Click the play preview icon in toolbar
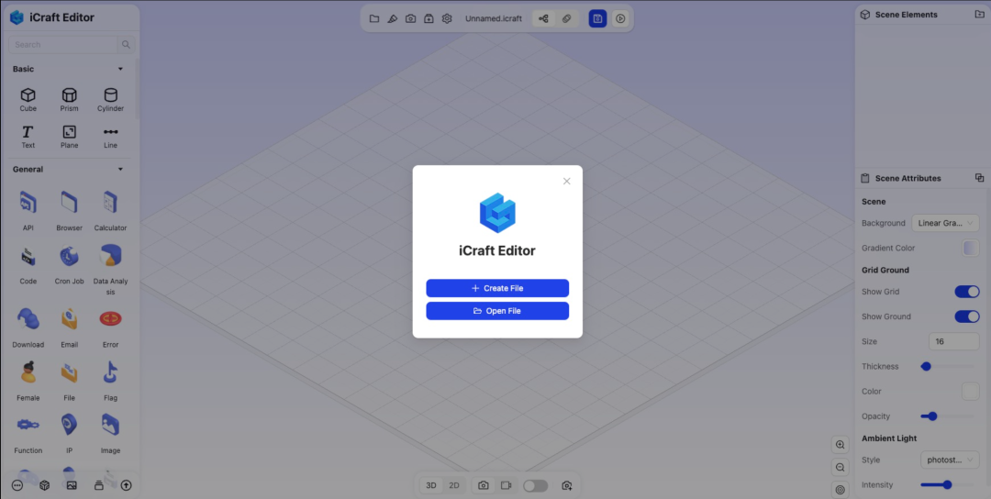 (620, 19)
